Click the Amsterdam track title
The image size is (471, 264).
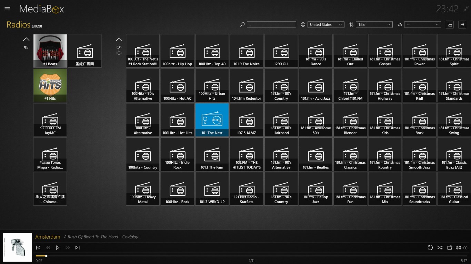click(x=48, y=237)
